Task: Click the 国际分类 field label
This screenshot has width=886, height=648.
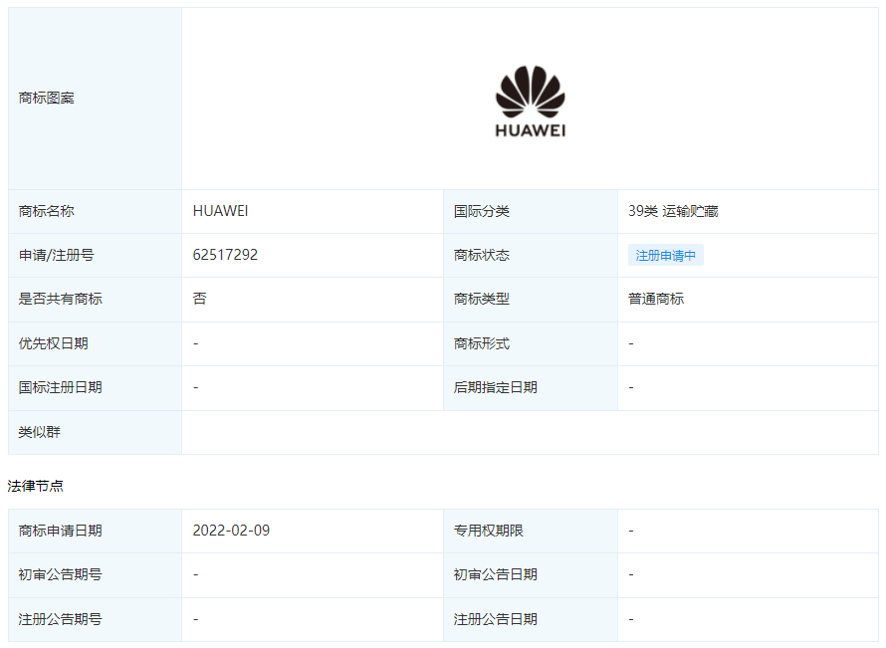Action: click(482, 211)
